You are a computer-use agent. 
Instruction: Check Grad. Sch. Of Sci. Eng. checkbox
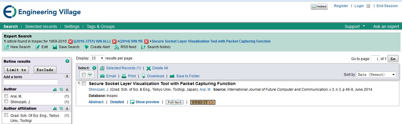coord(6,115)
